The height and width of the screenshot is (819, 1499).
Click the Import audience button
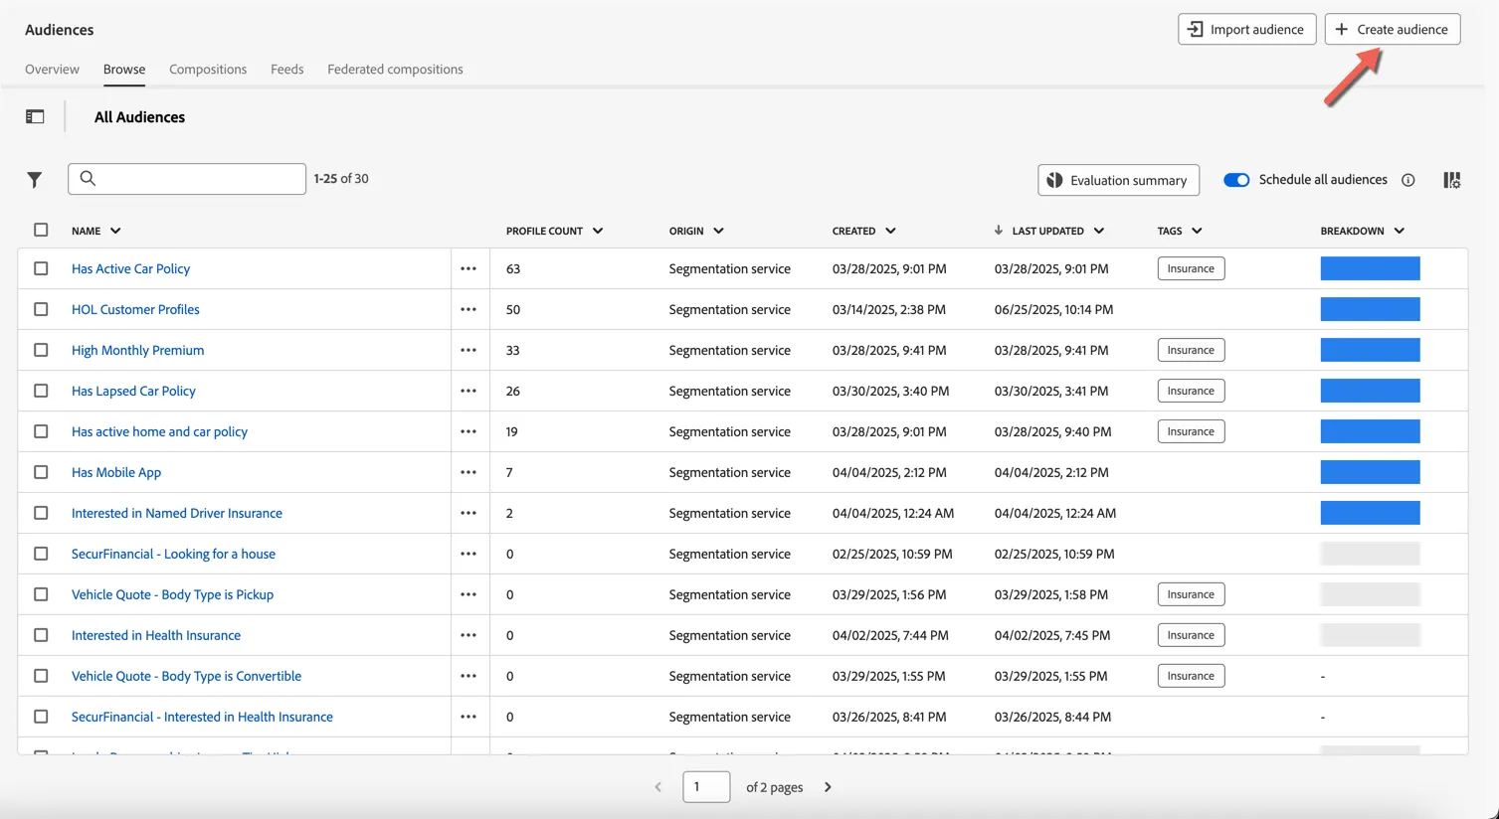tap(1247, 29)
